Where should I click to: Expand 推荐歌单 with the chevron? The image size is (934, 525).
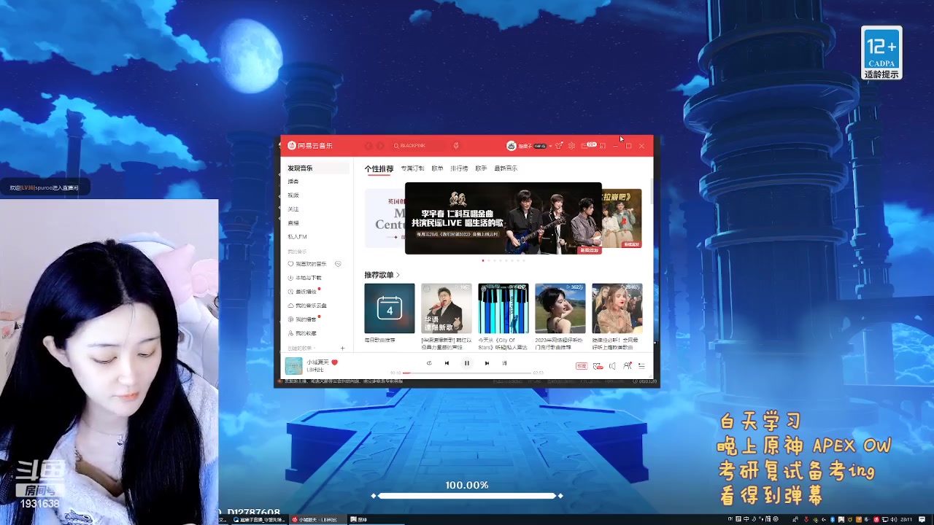click(398, 275)
